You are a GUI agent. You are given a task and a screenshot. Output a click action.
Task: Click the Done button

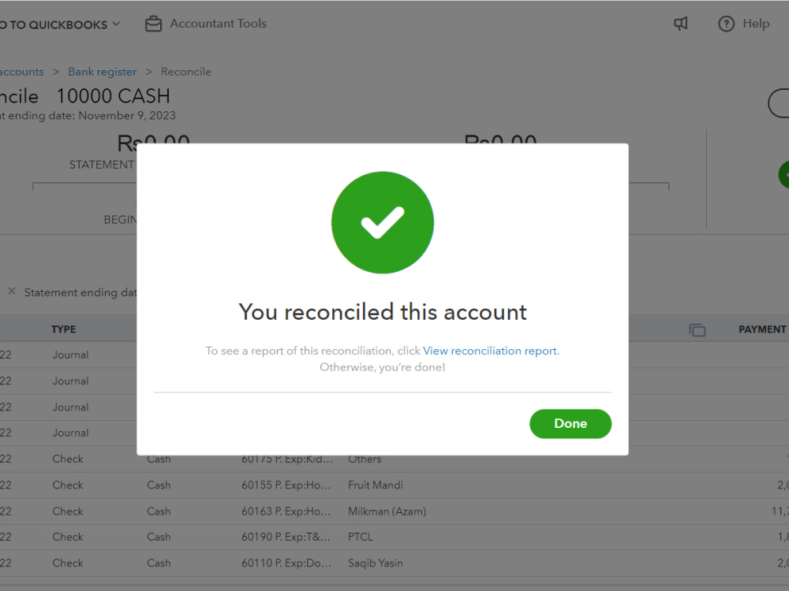tap(570, 423)
